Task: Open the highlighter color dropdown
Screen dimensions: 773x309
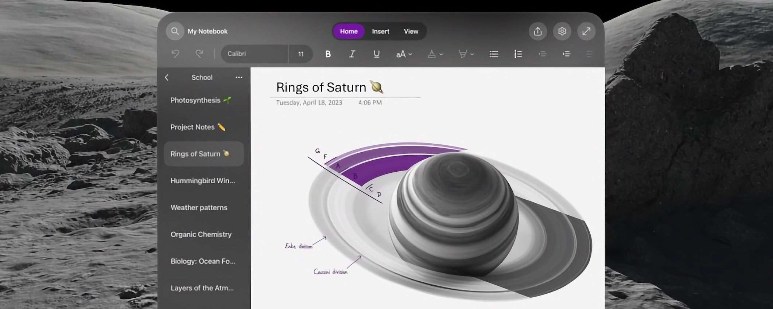Action: [466, 54]
